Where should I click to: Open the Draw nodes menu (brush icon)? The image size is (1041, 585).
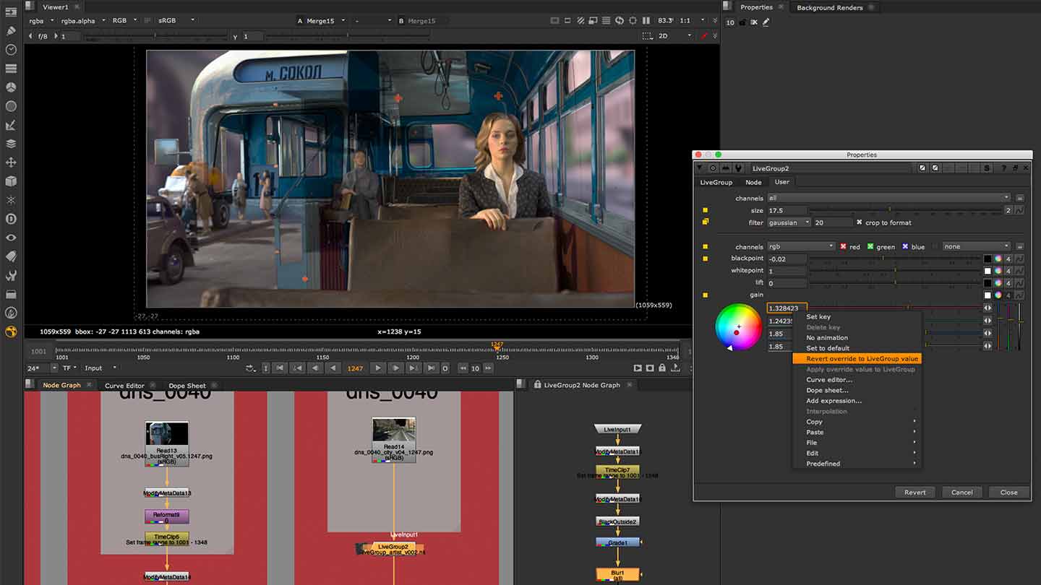[10, 30]
